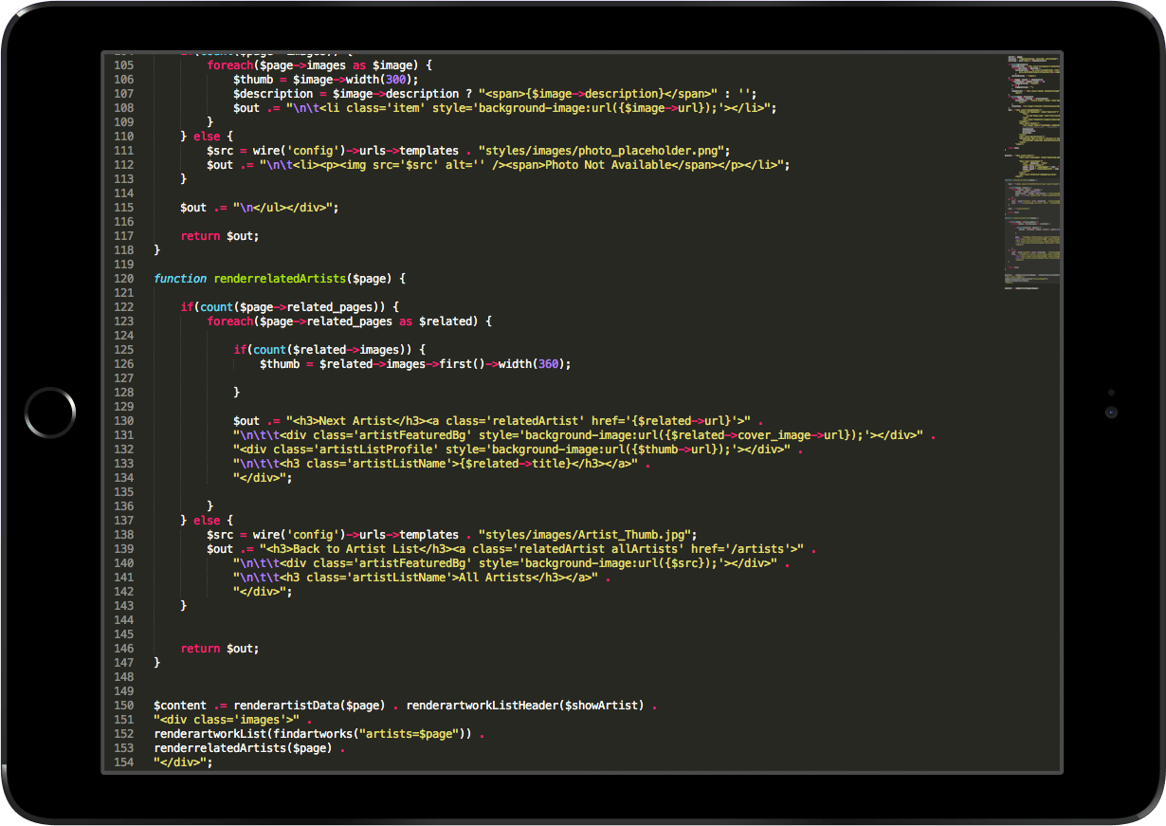The image size is (1166, 826).
Task: Click line number 137 in the gutter
Action: tap(123, 521)
